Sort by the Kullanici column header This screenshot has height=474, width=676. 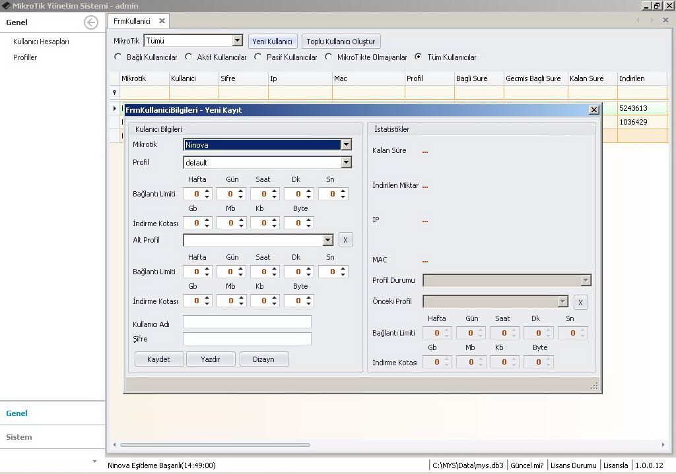194,78
